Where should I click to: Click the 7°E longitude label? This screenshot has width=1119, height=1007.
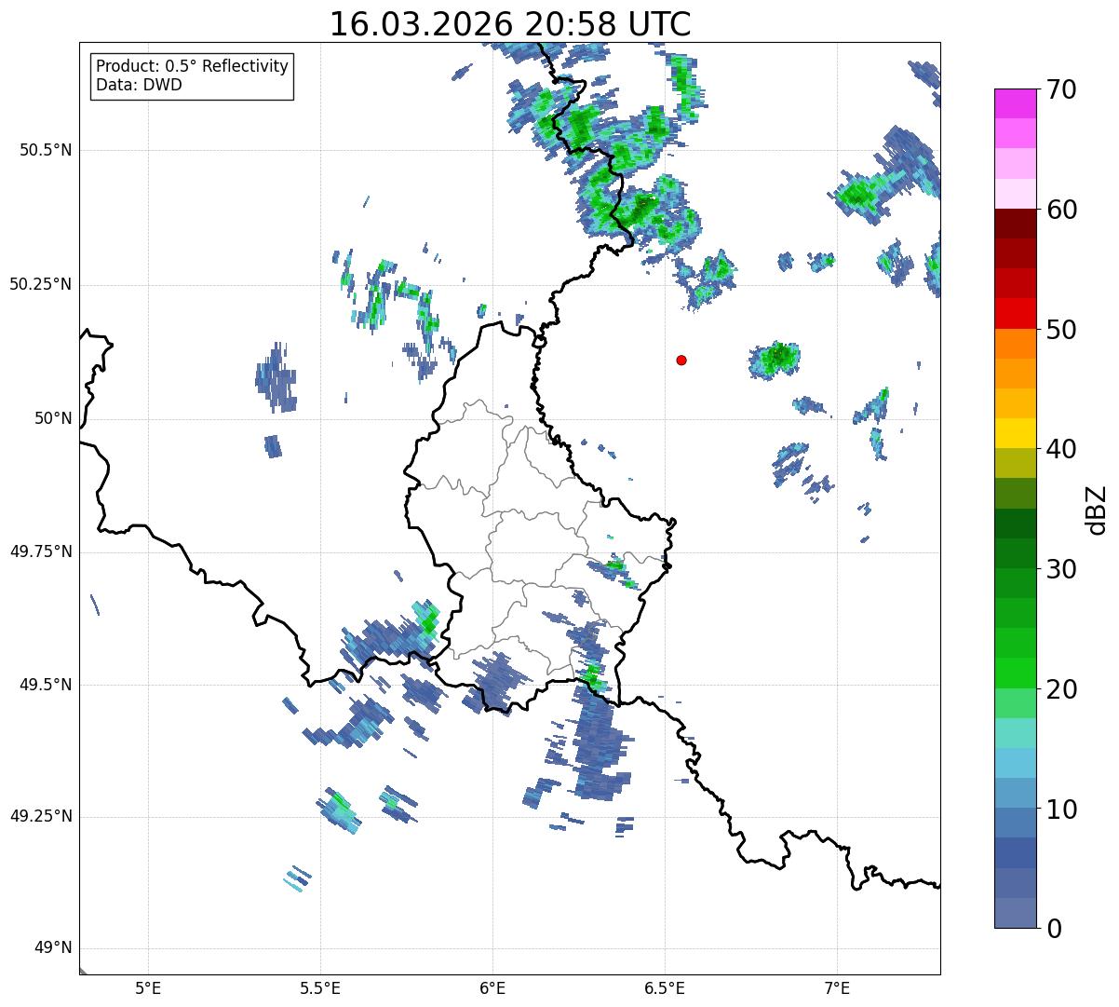(837, 987)
